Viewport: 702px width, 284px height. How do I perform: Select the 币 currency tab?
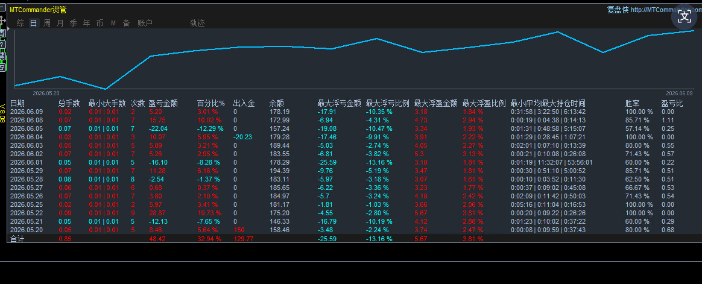click(x=100, y=24)
